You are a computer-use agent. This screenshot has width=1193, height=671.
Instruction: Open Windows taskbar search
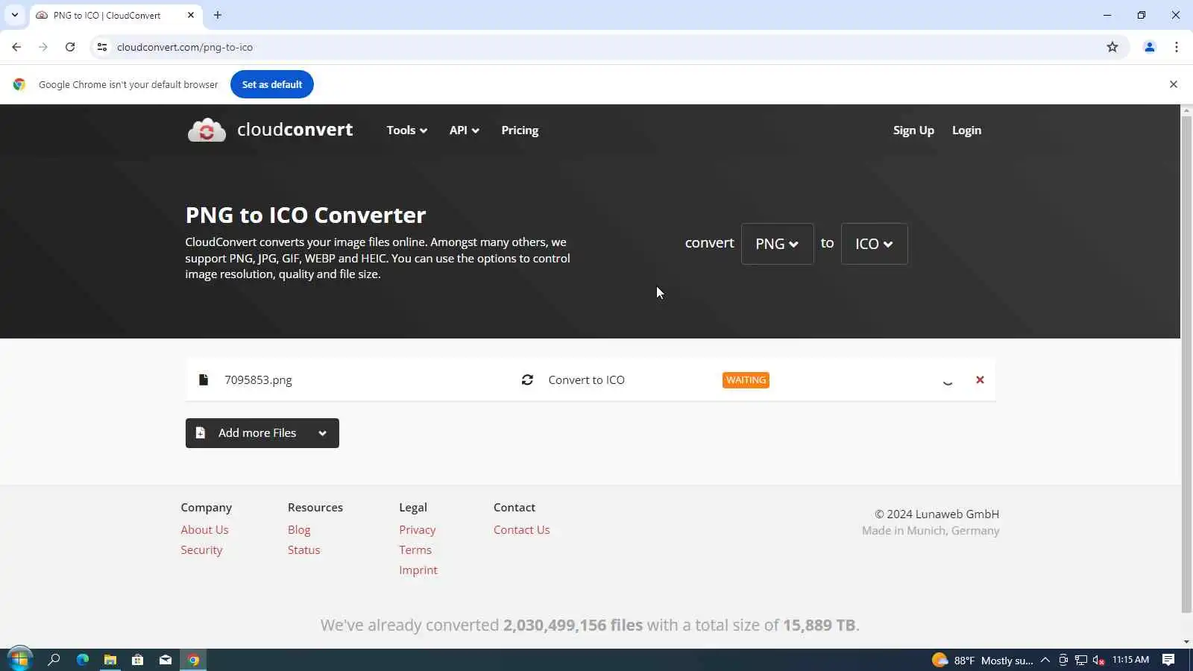[54, 660]
